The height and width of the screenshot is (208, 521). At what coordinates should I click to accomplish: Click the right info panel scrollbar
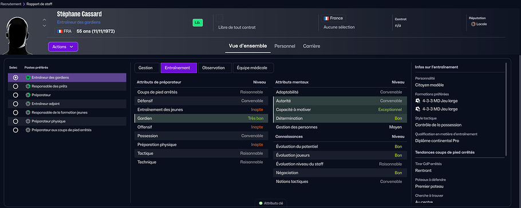506,110
